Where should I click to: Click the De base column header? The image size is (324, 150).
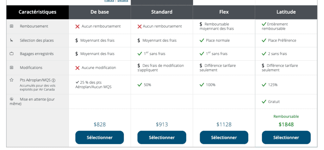(99, 12)
